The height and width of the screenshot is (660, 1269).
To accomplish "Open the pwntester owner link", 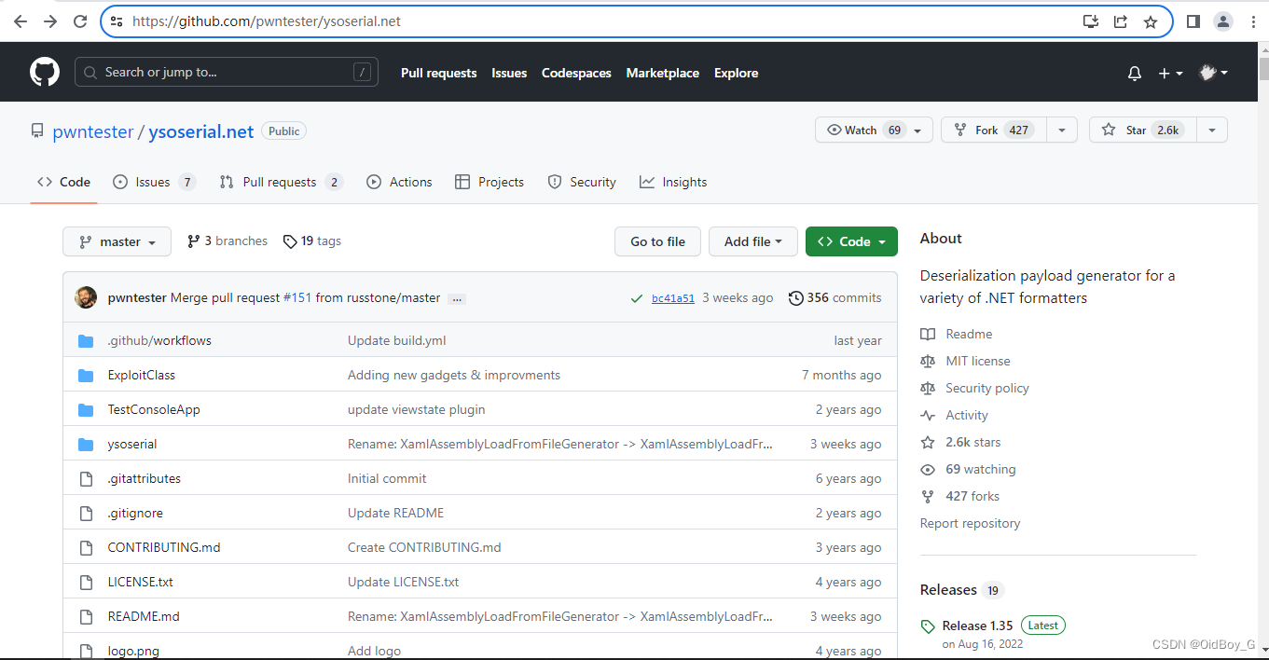I will coord(93,131).
